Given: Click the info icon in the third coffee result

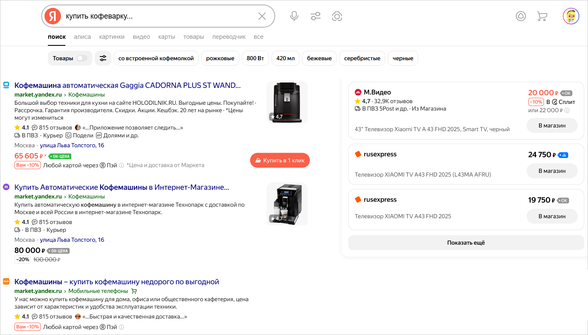Looking at the screenshot, I should coord(122,327).
